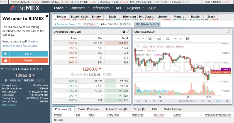The height and width of the screenshot is (123, 234).
Task: Click the index price icon in Contract Details
Action: pos(6,80)
